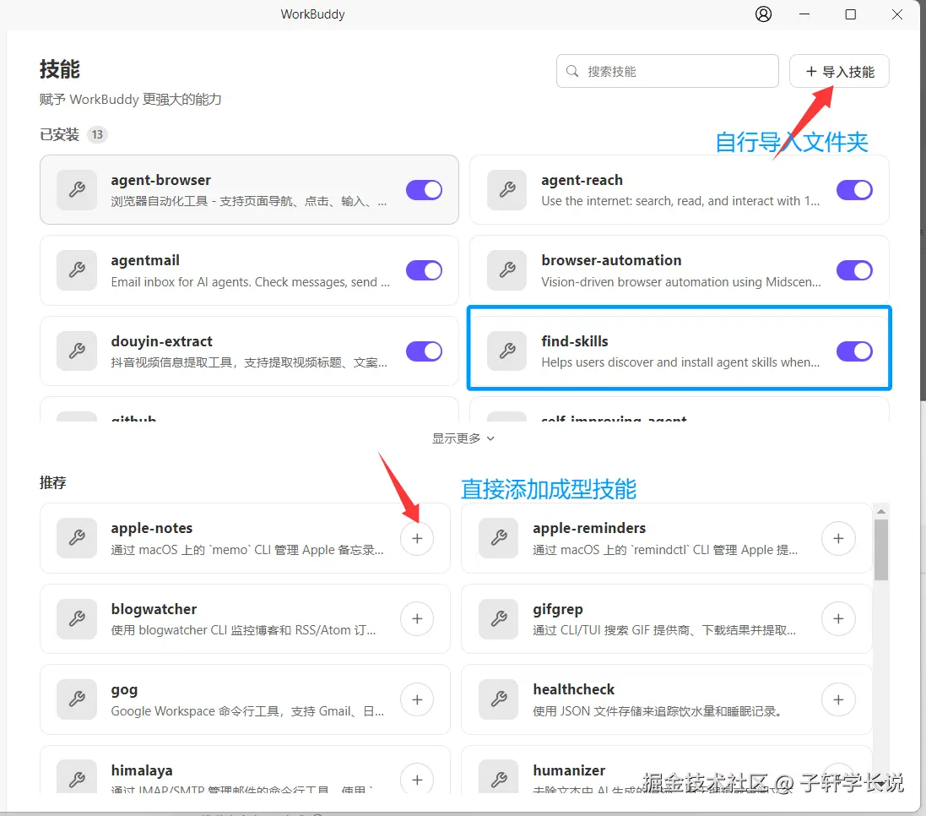Click the agent-browser wrench icon
The image size is (926, 816).
point(77,190)
